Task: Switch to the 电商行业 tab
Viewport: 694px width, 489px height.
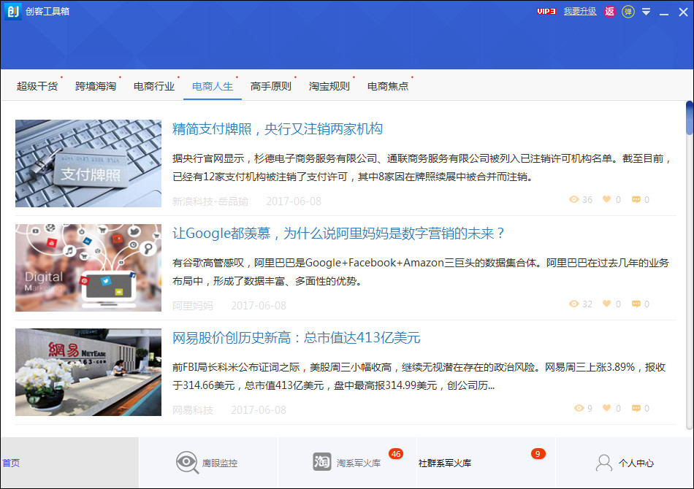Action: pyautogui.click(x=154, y=86)
